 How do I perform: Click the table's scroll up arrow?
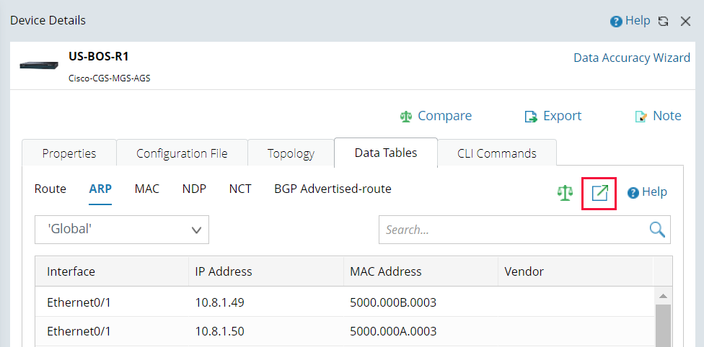coord(662,295)
